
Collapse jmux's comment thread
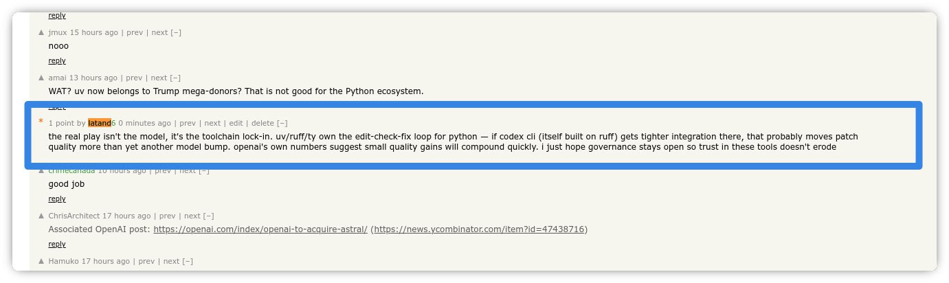coord(176,32)
